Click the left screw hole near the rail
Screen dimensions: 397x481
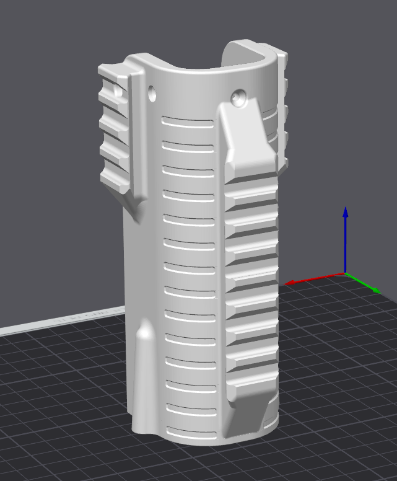pyautogui.click(x=152, y=93)
